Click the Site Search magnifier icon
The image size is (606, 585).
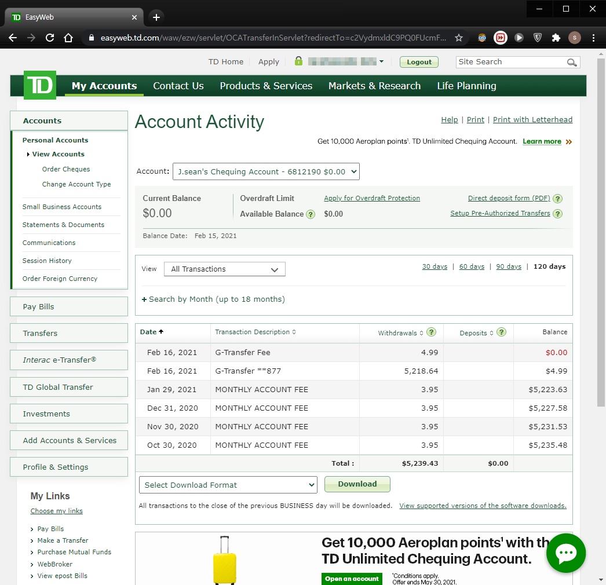pos(572,62)
